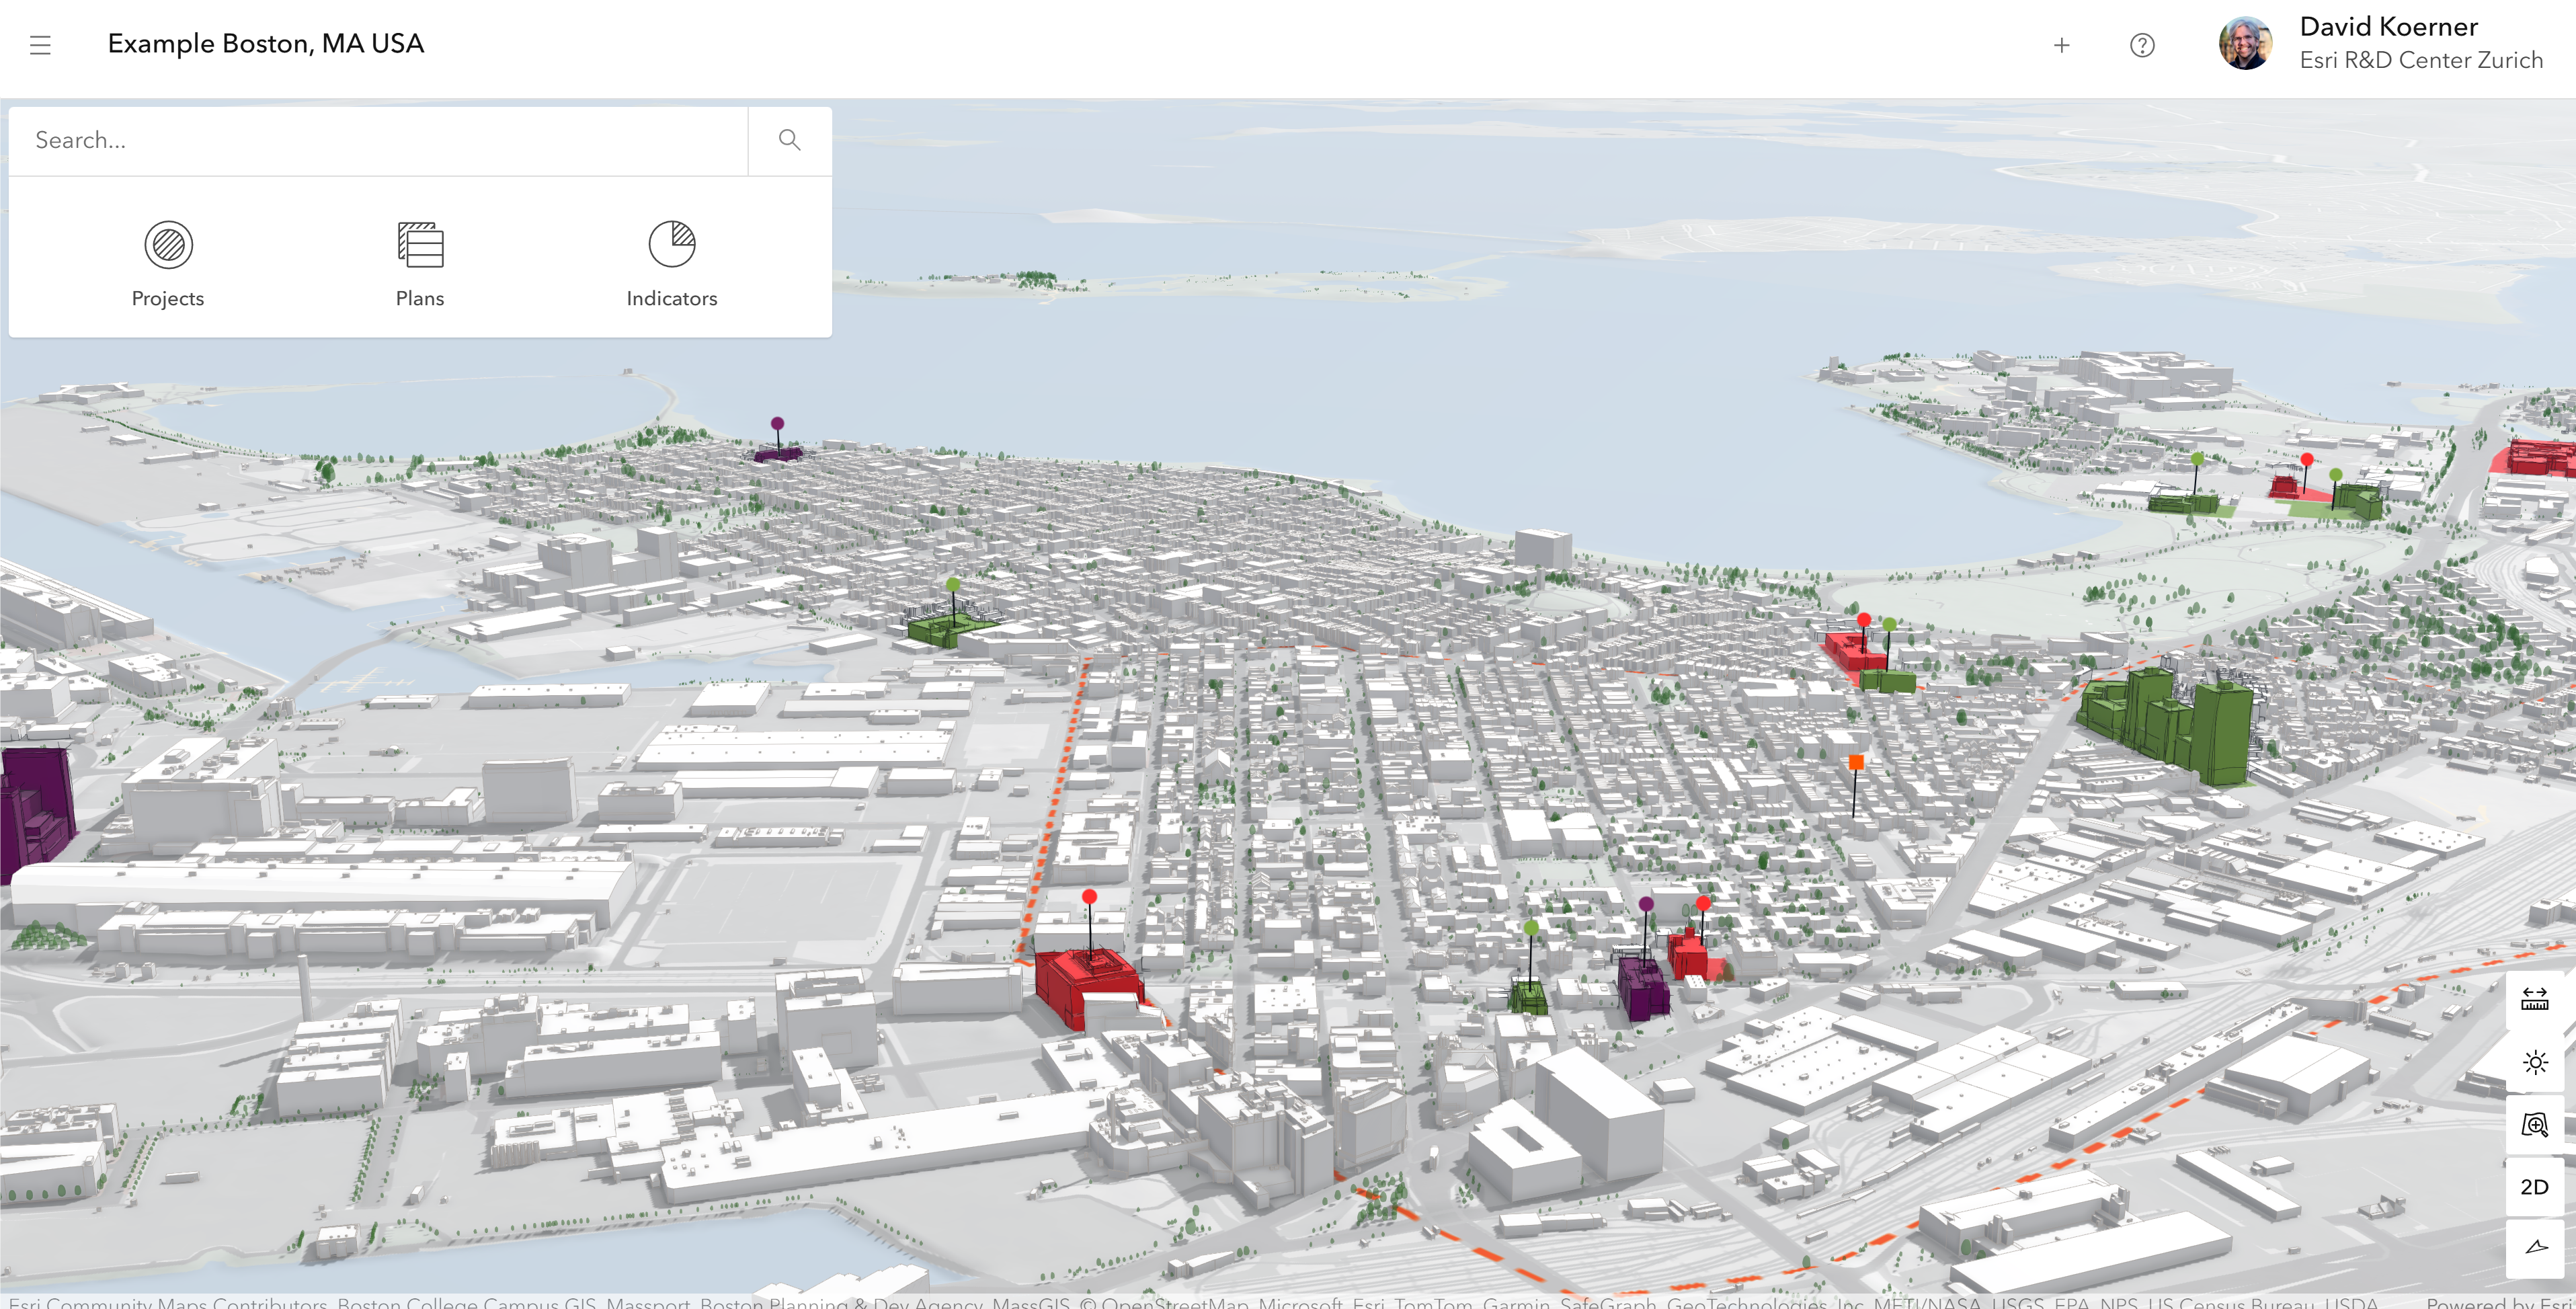Click the zoom-to-extent map icon

(2534, 1125)
